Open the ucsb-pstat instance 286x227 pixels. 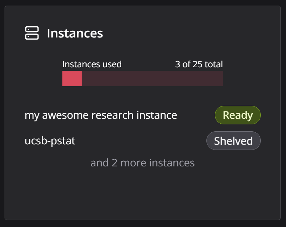pyautogui.click(x=50, y=141)
